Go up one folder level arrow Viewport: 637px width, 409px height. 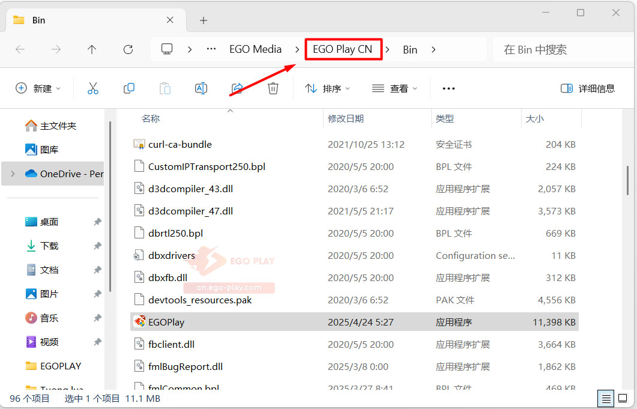tap(92, 50)
